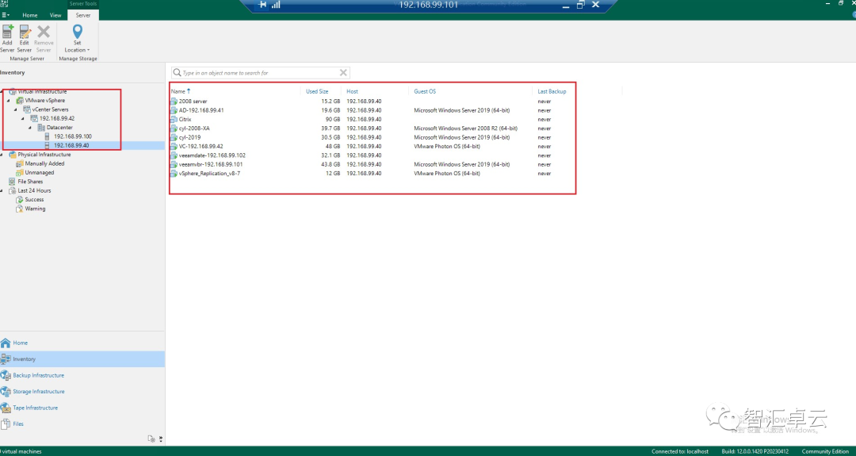Screen dimensions: 856x456
Task: Click the Unmanaged group icon
Action: click(20, 173)
